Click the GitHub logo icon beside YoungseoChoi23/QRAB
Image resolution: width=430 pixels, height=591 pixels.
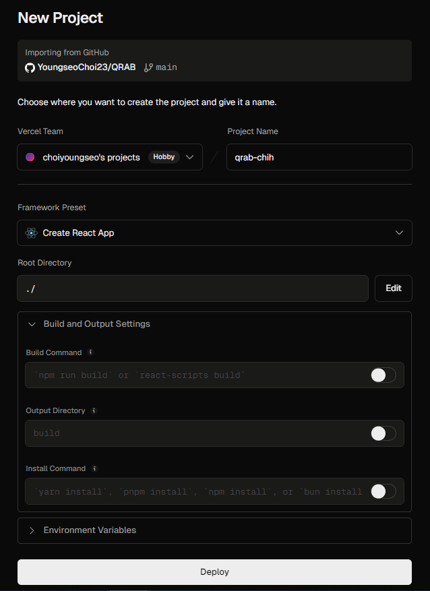pos(30,68)
